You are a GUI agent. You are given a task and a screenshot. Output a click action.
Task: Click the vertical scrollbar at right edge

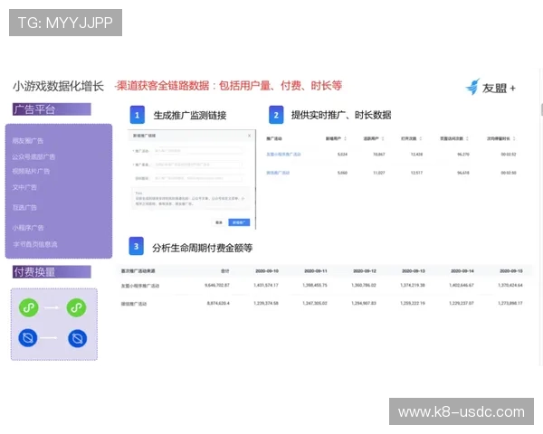541,109
